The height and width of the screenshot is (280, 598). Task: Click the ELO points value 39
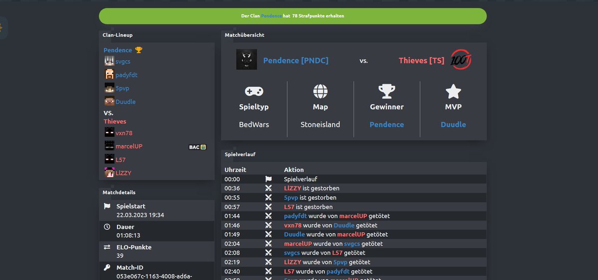[x=120, y=256]
